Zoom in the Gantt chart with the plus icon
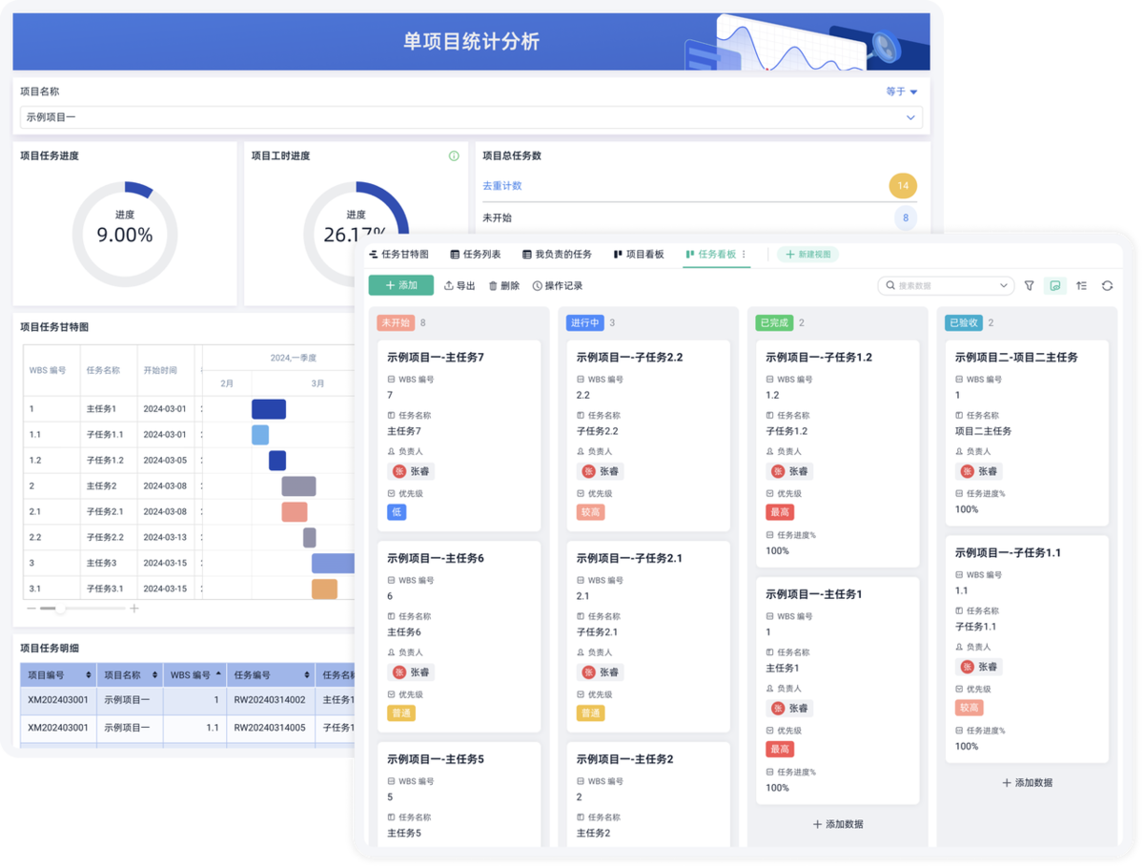 pyautogui.click(x=134, y=609)
